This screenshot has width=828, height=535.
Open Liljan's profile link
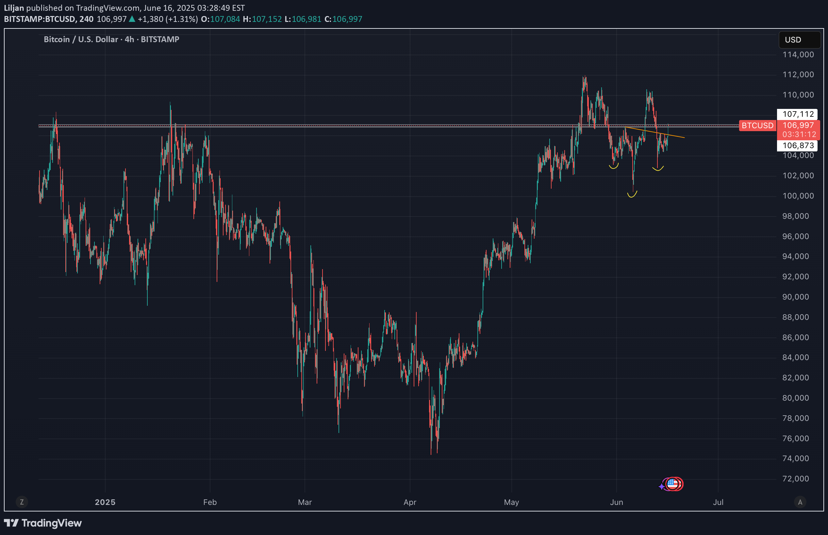pos(14,8)
